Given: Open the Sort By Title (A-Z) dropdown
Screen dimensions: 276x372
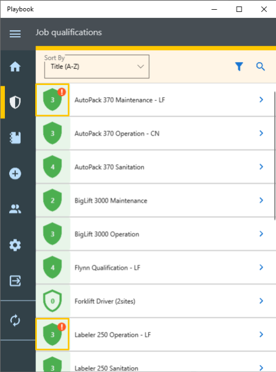Looking at the screenshot, I should (x=97, y=67).
